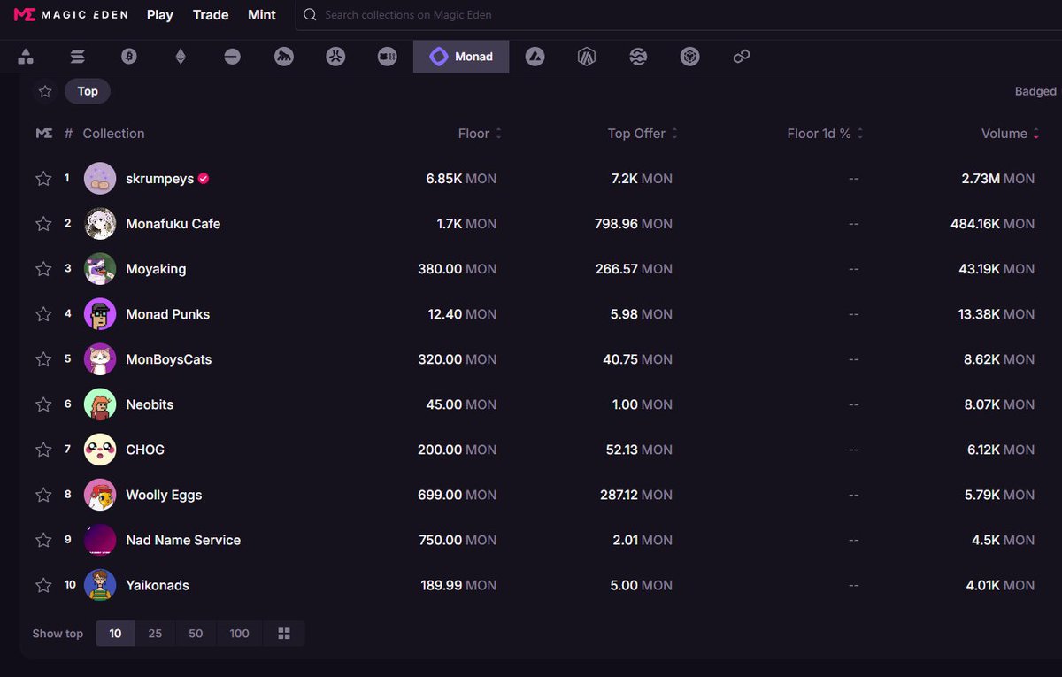Switch to the Polygon chain icon
This screenshot has width=1062, height=677.
pyautogui.click(x=742, y=57)
